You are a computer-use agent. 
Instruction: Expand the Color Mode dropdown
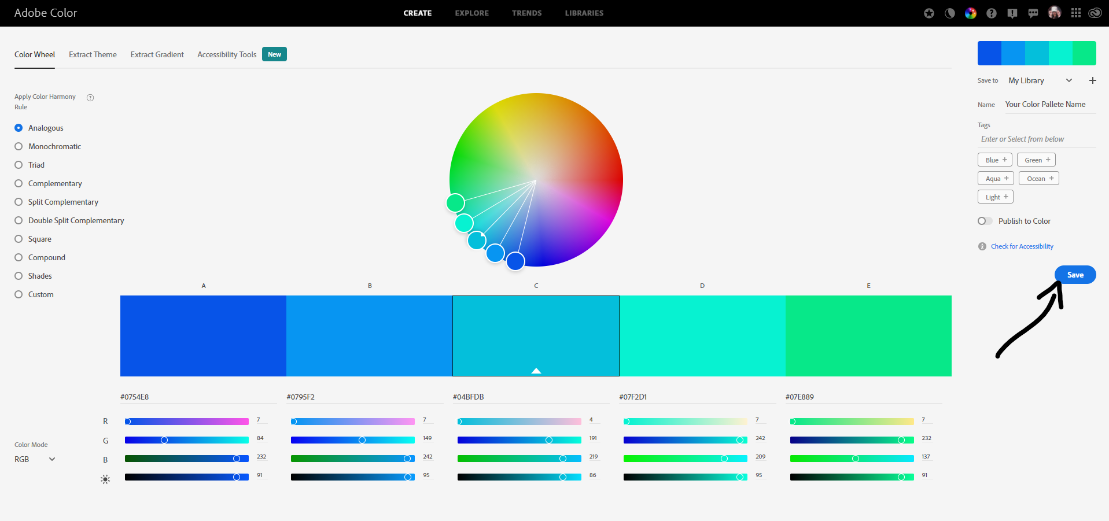click(34, 459)
